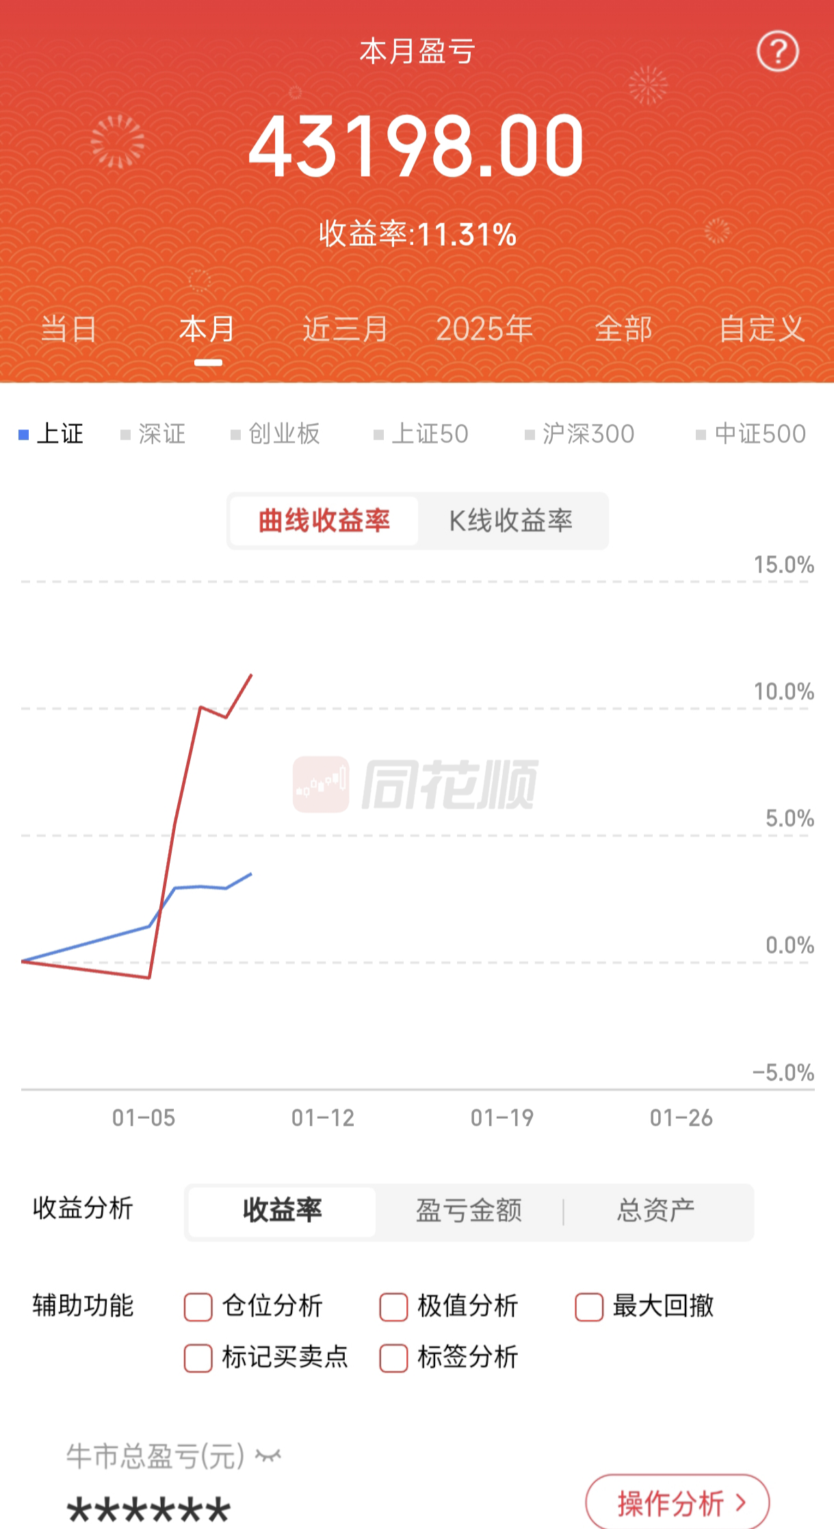Image resolution: width=834 pixels, height=1529 pixels.
Task: Open 自定义 custom date range
Action: pyautogui.click(x=761, y=329)
